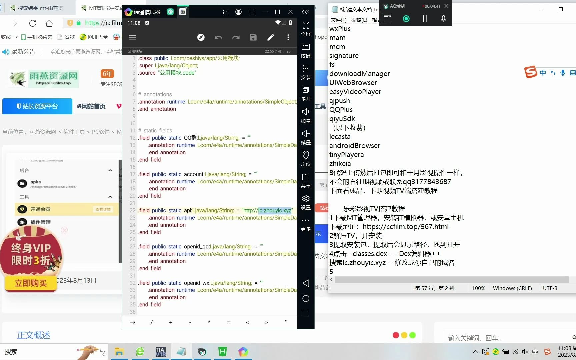Tap the Android recent apps square button
Image resolution: width=576 pixels, height=360 pixels.
[306, 314]
